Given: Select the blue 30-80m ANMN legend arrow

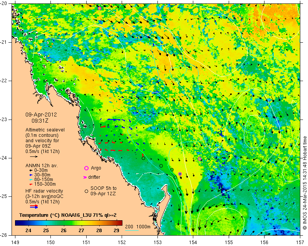Looking at the screenshot, I should click(x=31, y=175).
